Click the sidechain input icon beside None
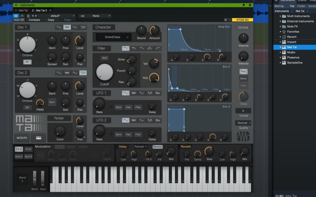This screenshot has width=316, height=197. [82, 16]
